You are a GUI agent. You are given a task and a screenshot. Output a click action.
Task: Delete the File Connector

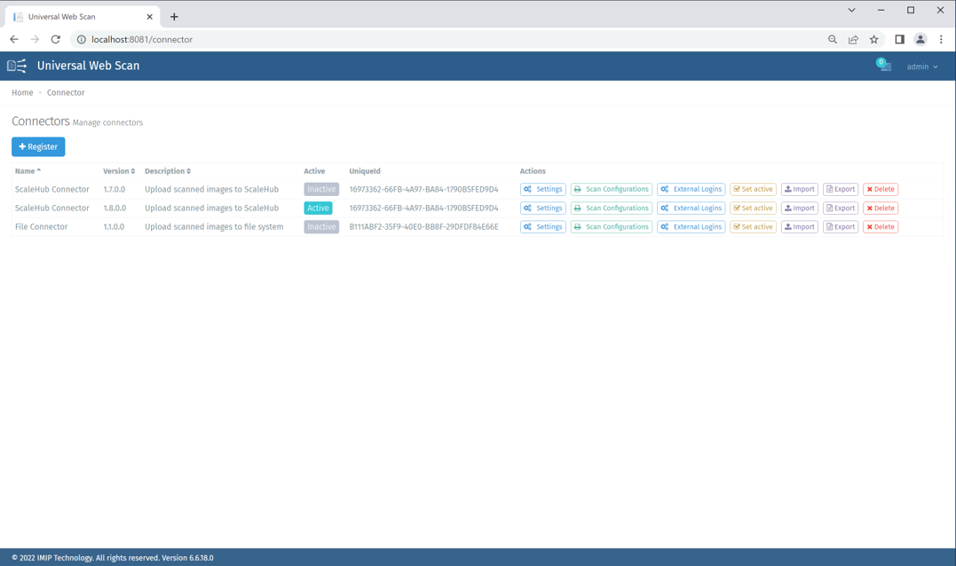(881, 227)
